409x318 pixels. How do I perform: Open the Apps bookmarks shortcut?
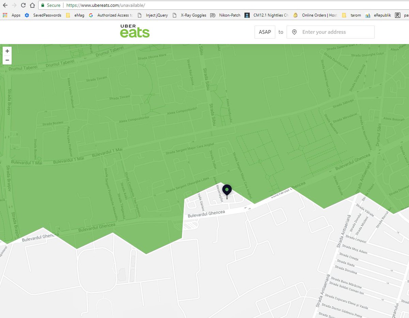(12, 15)
